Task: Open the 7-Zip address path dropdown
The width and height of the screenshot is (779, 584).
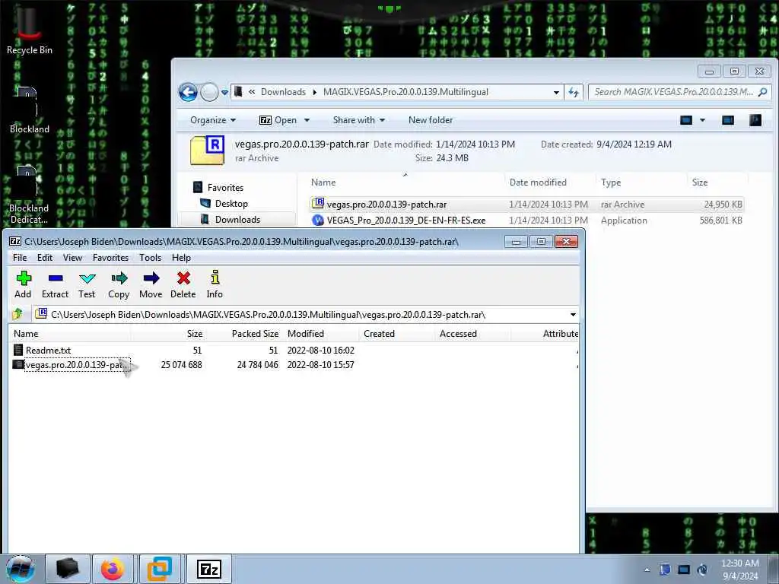Action: (x=573, y=314)
